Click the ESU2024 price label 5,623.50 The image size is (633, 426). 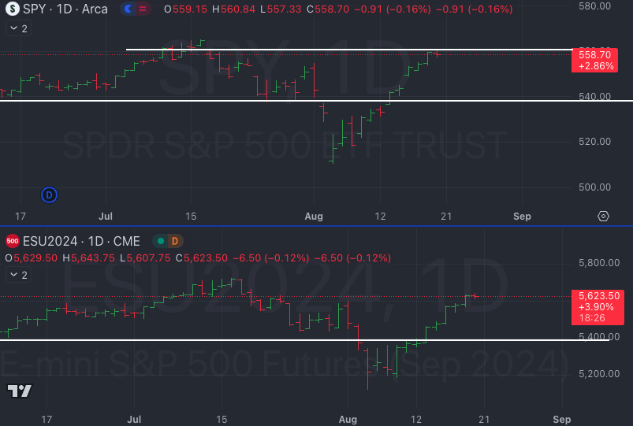(x=596, y=295)
